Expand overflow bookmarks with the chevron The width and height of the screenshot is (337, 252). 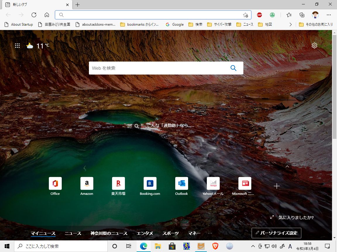click(x=290, y=24)
